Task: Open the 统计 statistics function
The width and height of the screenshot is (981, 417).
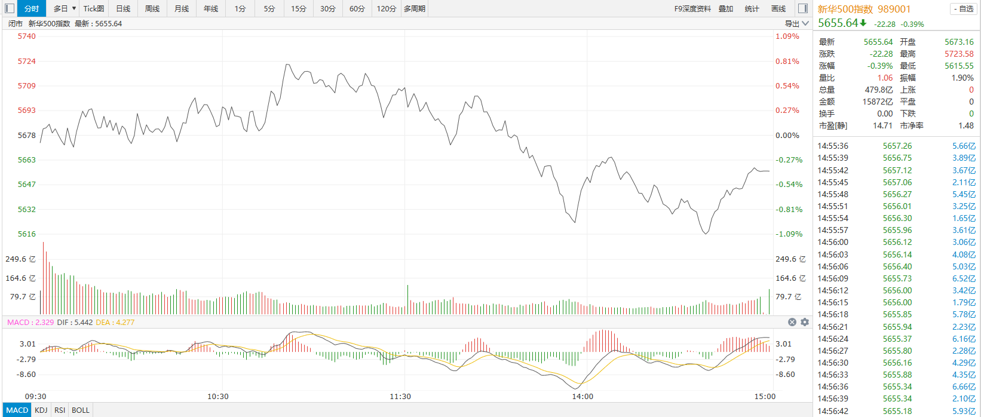Action: 752,8
